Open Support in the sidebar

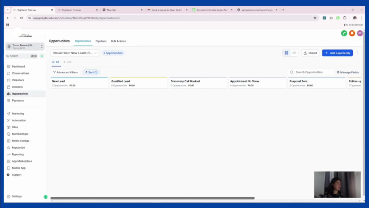click(x=17, y=175)
